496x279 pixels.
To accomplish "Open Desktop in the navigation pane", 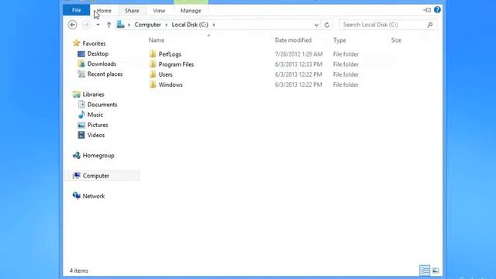I will click(x=98, y=53).
